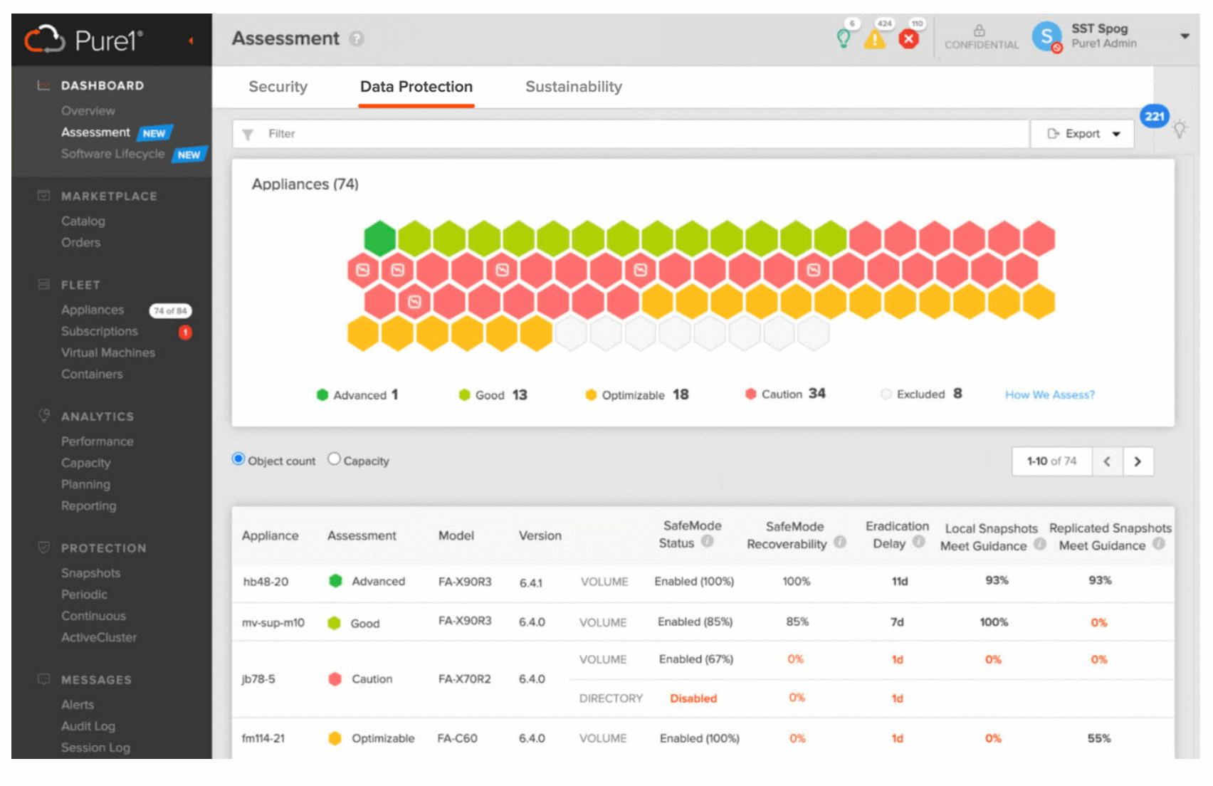Go to the next page of appliances
The image size is (1213, 786).
click(x=1138, y=461)
